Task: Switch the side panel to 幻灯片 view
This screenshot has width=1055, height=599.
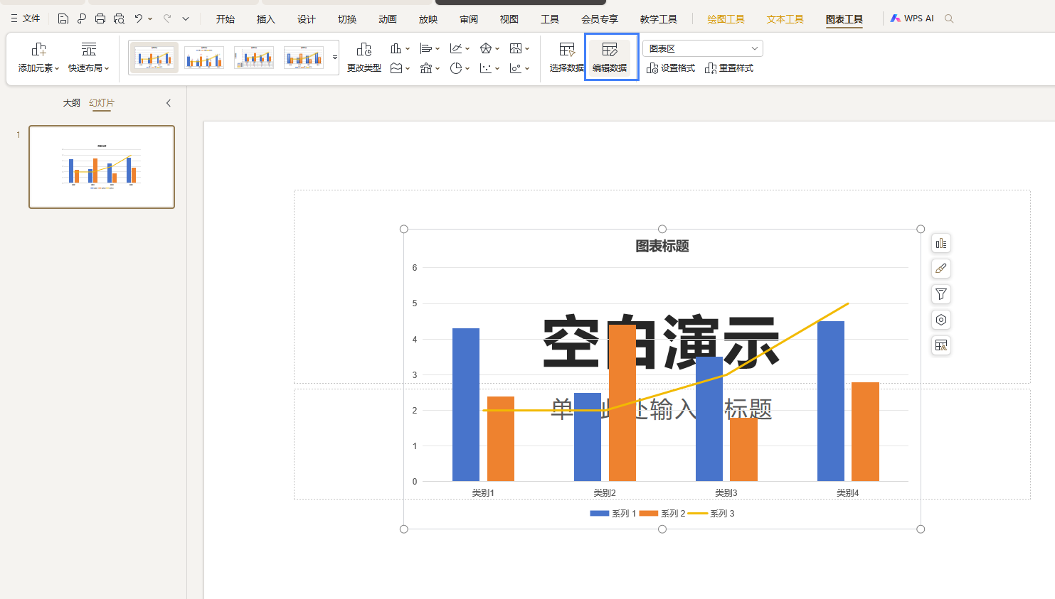Action: (x=102, y=103)
